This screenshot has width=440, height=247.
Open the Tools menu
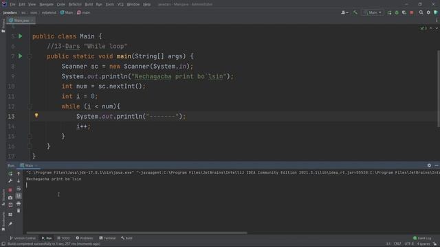coord(110,4)
